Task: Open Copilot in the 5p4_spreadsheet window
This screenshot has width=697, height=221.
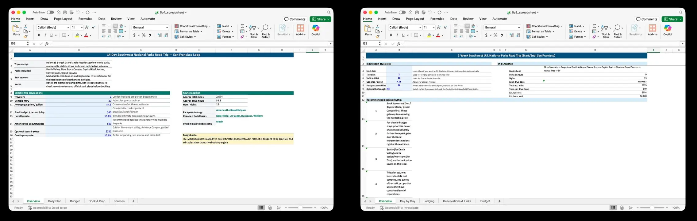Action: click(316, 30)
